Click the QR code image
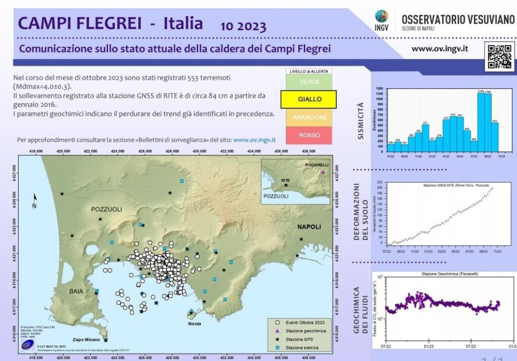The height and width of the screenshot is (361, 517). click(499, 56)
